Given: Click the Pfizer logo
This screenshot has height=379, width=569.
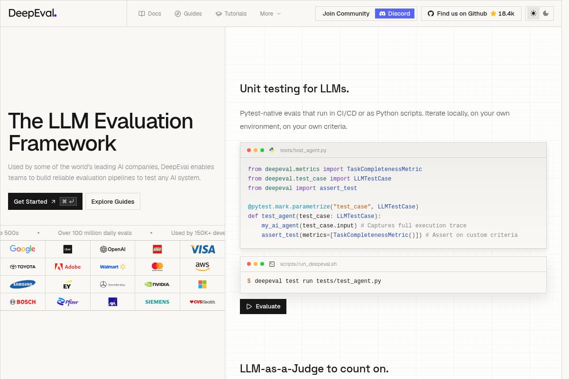Looking at the screenshot, I should tap(68, 302).
